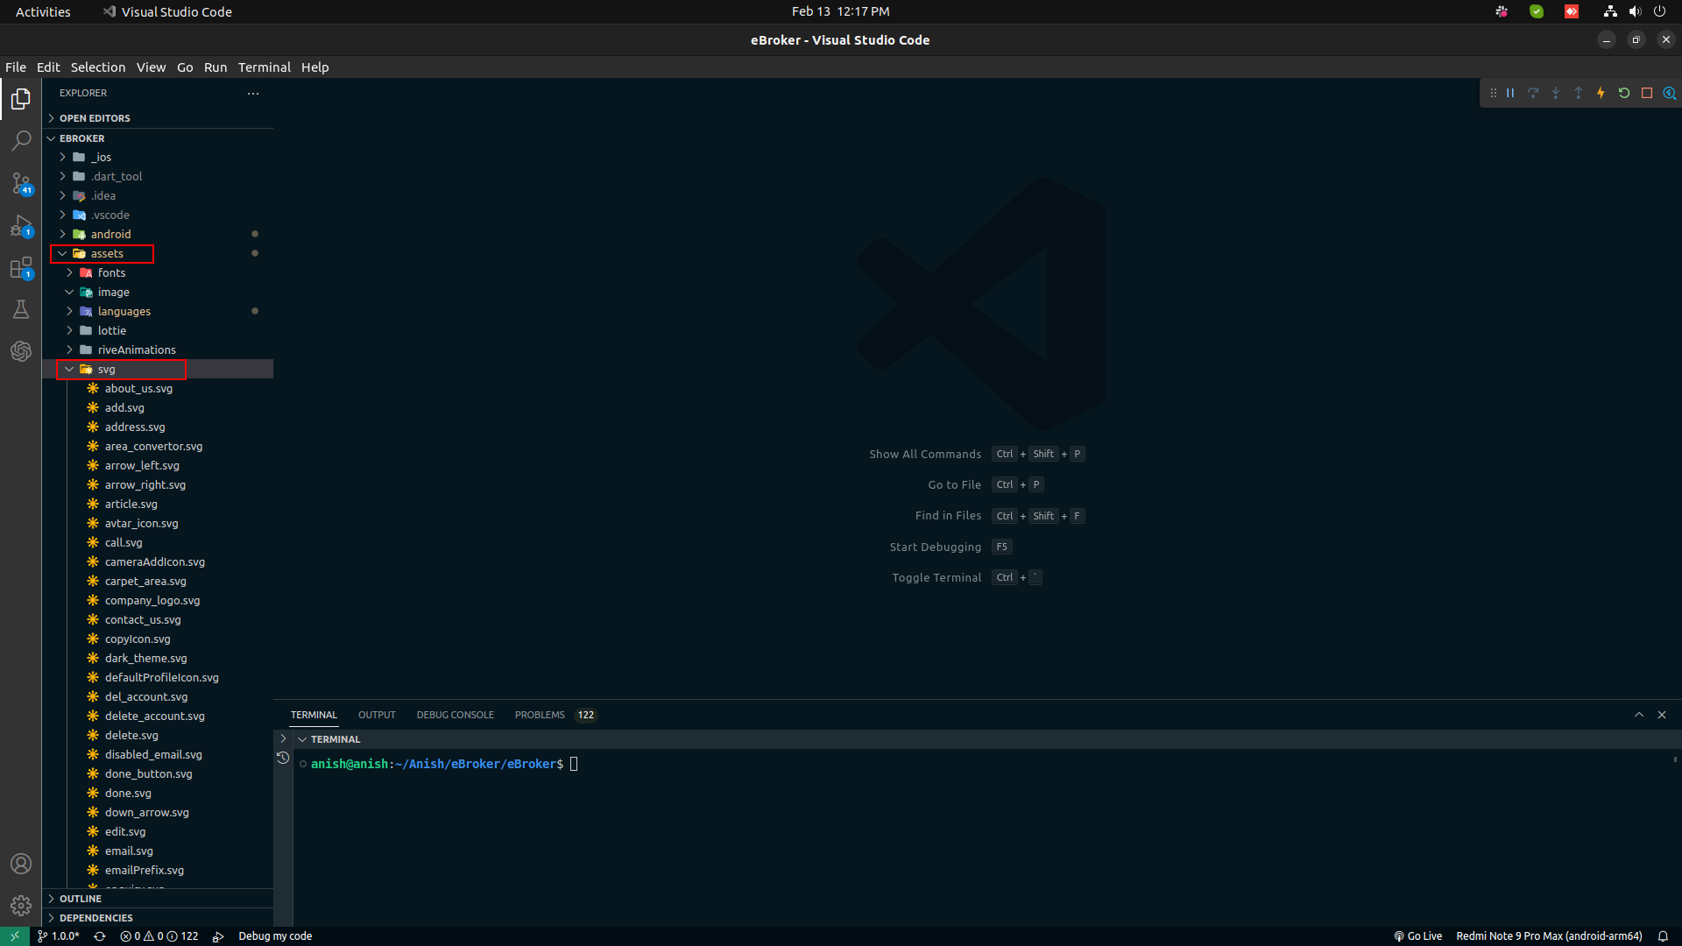Grab the debug toolbar drag handle
The image size is (1682, 946).
coord(1494,93)
